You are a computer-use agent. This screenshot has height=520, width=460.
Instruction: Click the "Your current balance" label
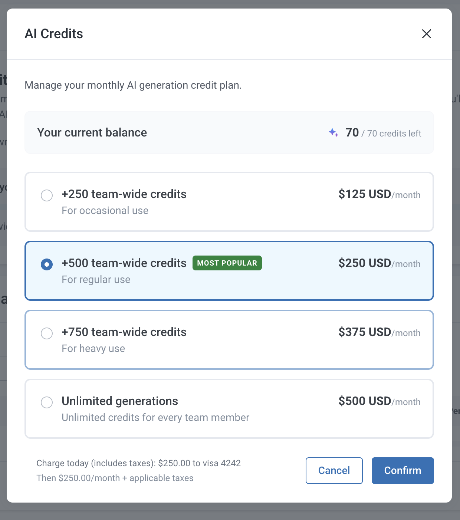[92, 132]
